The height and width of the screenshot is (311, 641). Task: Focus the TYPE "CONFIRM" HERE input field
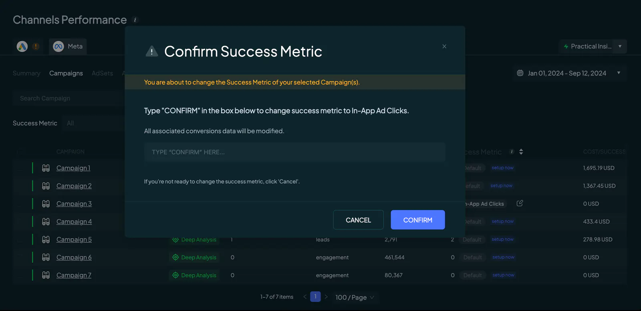[295, 152]
